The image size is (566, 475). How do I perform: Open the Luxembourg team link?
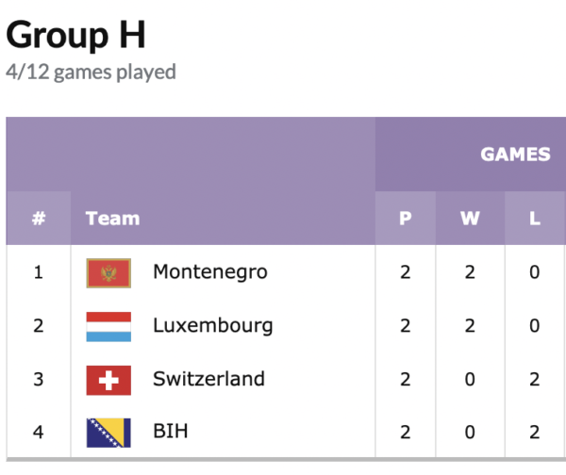213,326
